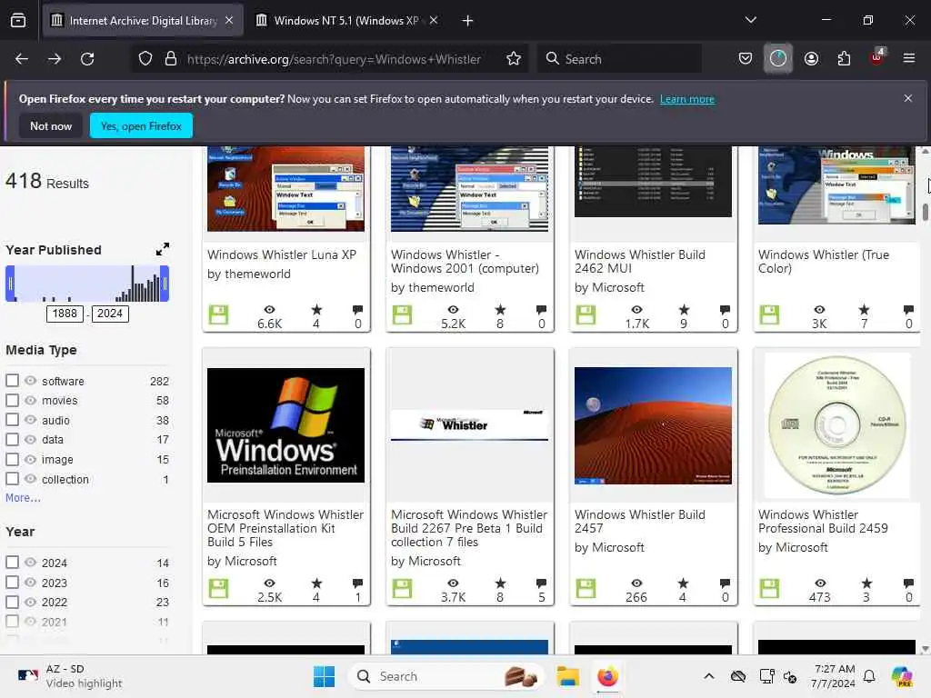This screenshot has height=698, width=931.
Task: Check the 2024 year checkbox
Action: [x=12, y=562]
